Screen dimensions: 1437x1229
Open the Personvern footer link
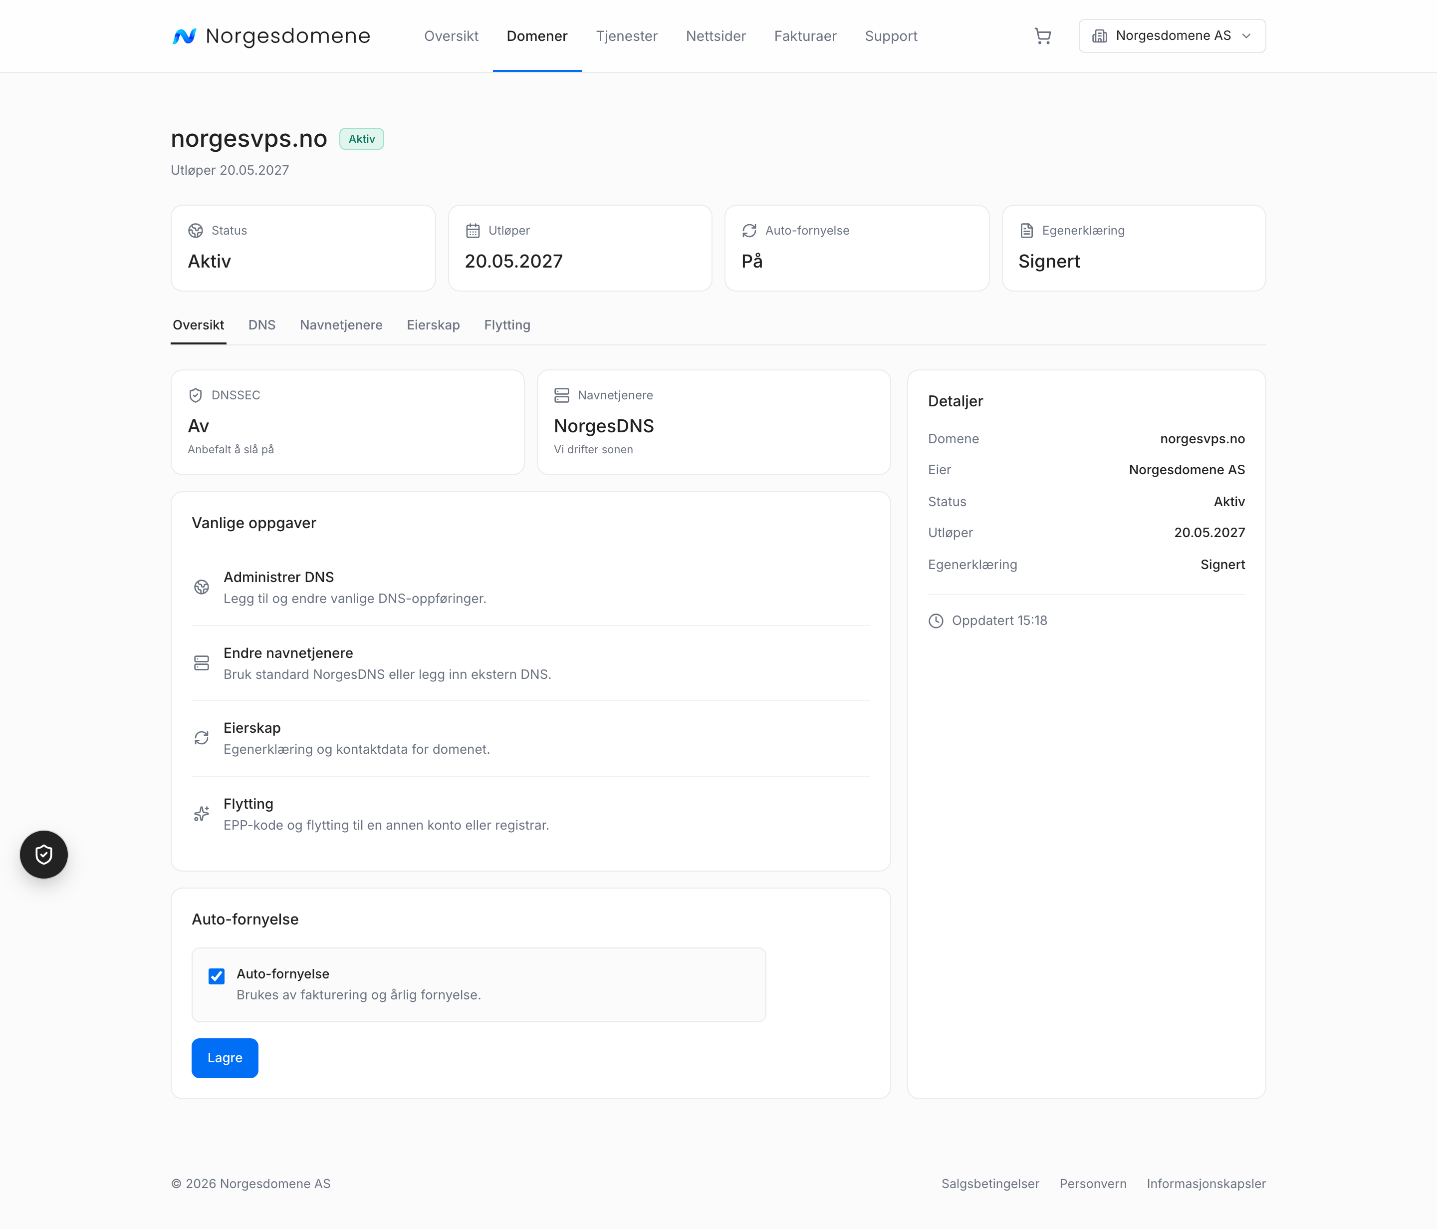coord(1093,1184)
